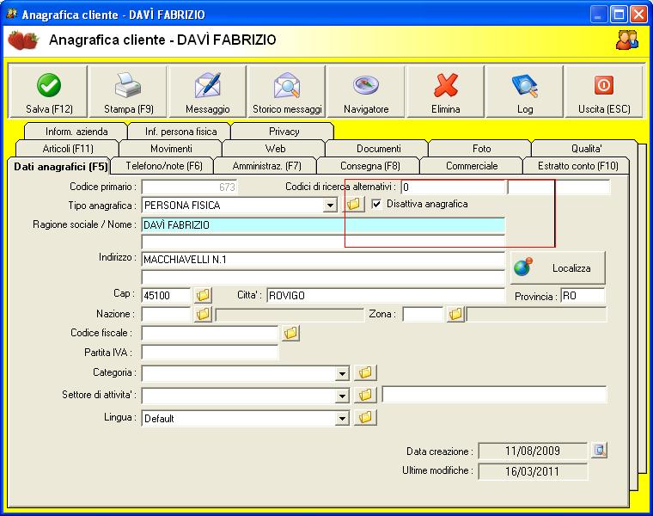Open the Messaggio envelope icon

pos(207,86)
